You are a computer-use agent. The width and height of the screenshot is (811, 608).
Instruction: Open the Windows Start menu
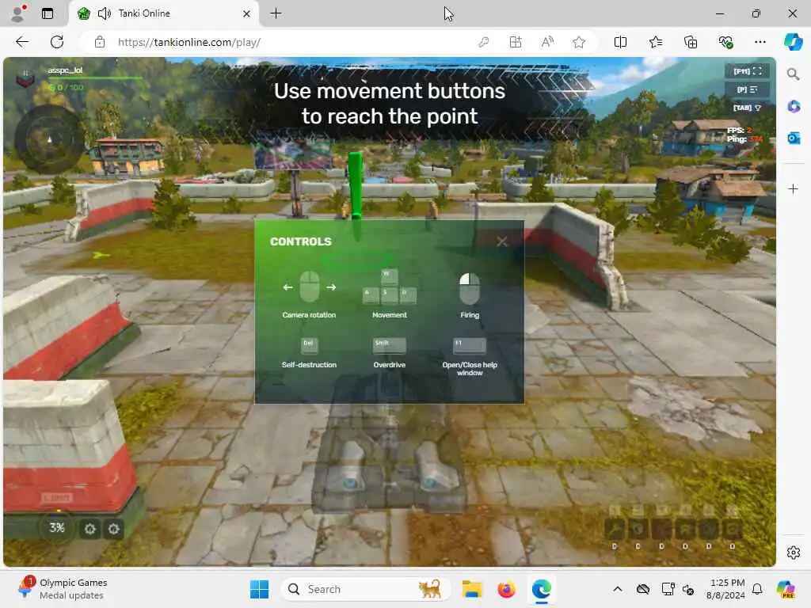[259, 589]
